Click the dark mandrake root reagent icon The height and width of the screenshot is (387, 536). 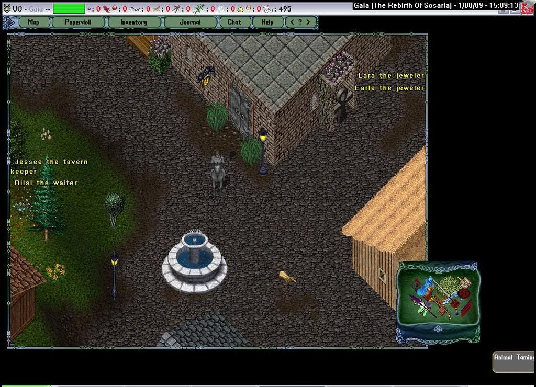[177, 9]
